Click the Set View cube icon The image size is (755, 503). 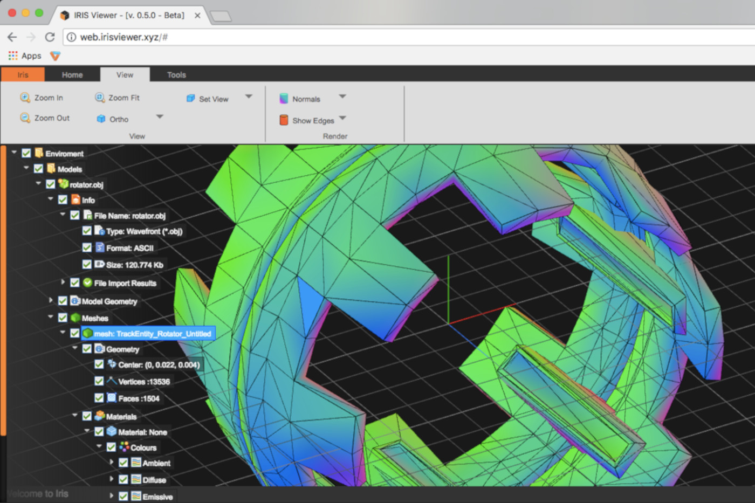click(x=190, y=99)
